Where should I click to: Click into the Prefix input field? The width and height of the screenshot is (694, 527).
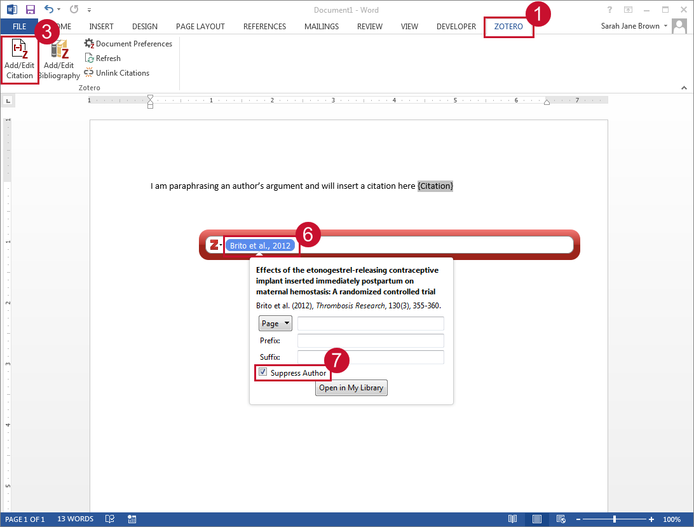coord(371,341)
